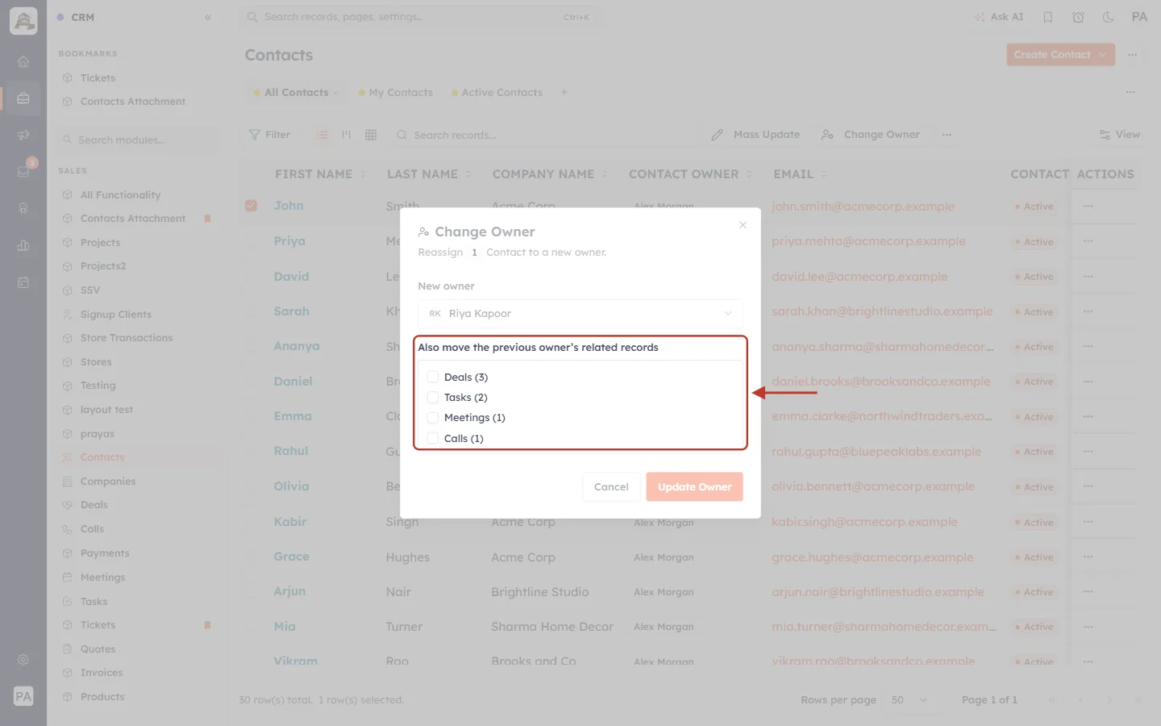Viewport: 1161px width, 726px height.
Task: Open the Kabir contact link
Action: 290,522
